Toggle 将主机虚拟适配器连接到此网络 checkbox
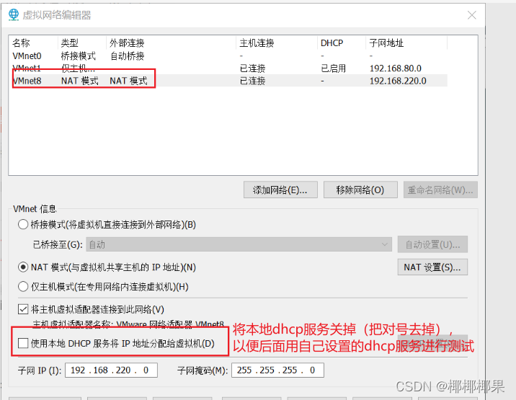This screenshot has height=400, width=516. (x=23, y=309)
